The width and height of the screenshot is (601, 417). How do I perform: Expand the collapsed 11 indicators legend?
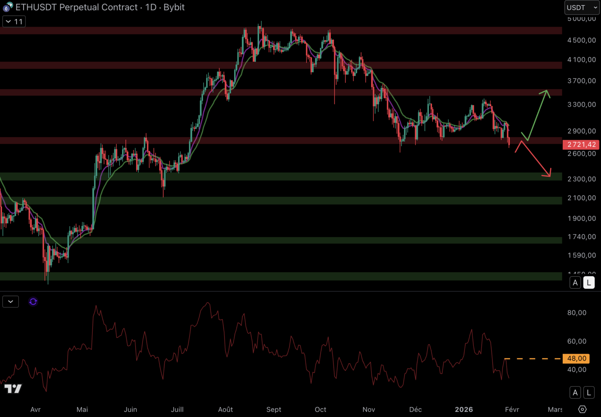(14, 22)
